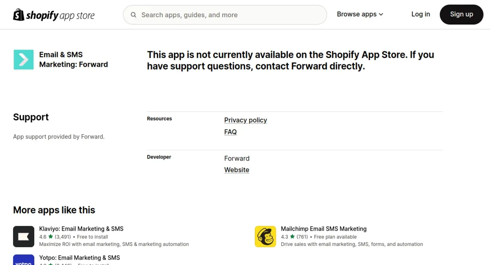Open Mailchimp Email SMS Marketing title
490x265 pixels.
pyautogui.click(x=324, y=229)
